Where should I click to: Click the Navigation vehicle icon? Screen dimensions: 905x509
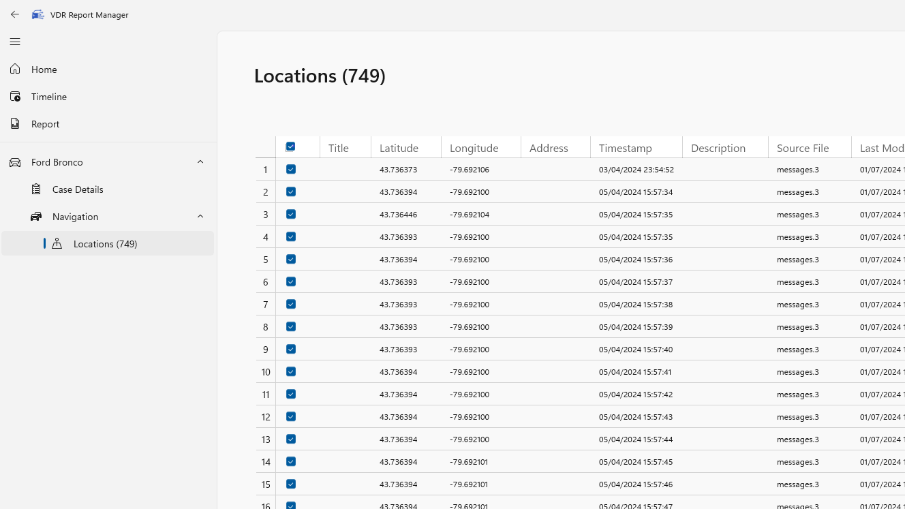point(36,217)
